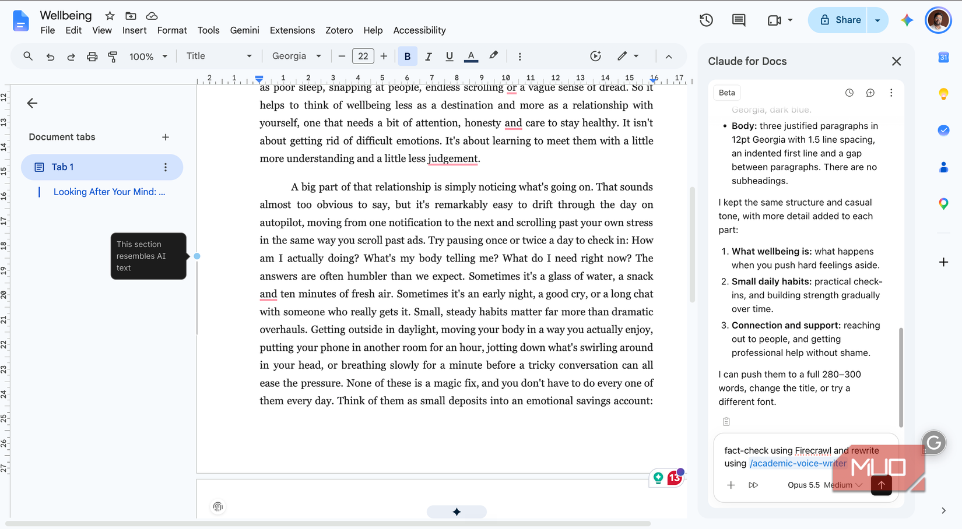962x529 pixels.
Task: Toggle underline formatting
Action: (449, 57)
